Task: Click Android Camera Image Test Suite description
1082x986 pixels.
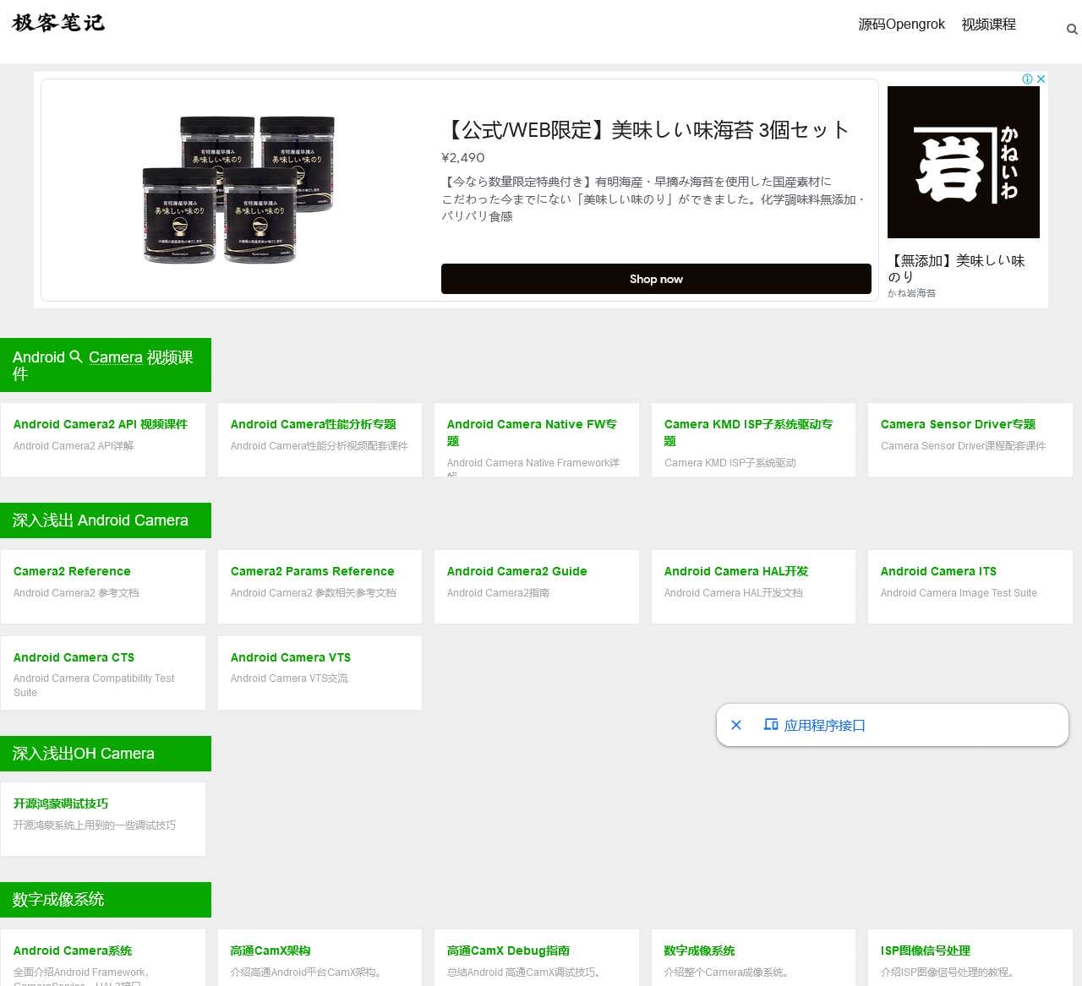Action: point(959,593)
